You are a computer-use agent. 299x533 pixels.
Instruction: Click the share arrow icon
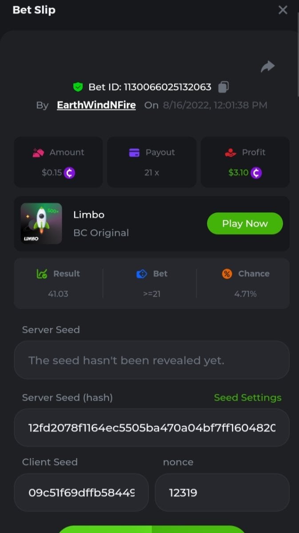(267, 67)
